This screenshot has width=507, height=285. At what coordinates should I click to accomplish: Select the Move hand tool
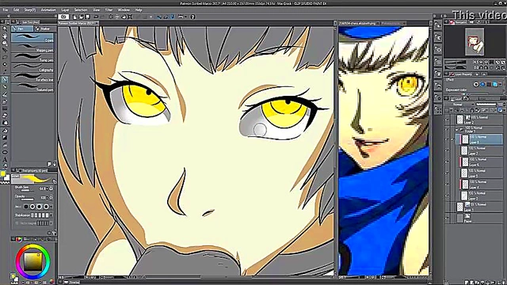pos(5,36)
